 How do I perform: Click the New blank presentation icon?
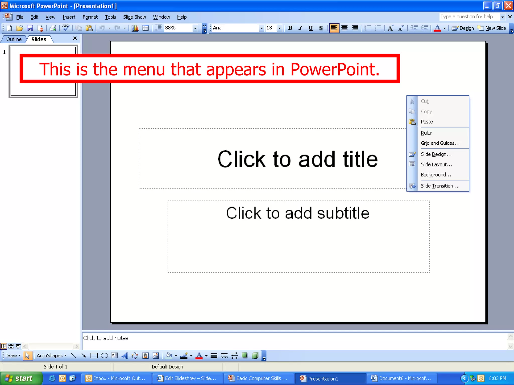pyautogui.click(x=9, y=28)
